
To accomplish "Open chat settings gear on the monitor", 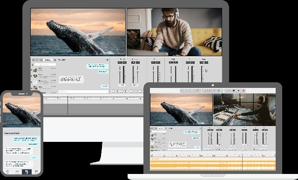I will click(x=108, y=60).
